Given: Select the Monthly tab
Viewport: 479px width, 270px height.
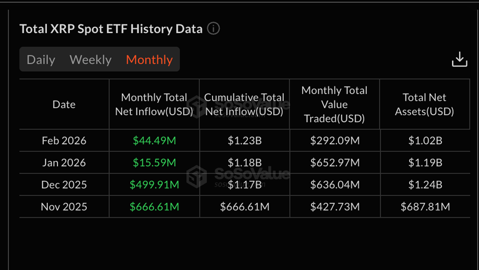Looking at the screenshot, I should point(149,60).
